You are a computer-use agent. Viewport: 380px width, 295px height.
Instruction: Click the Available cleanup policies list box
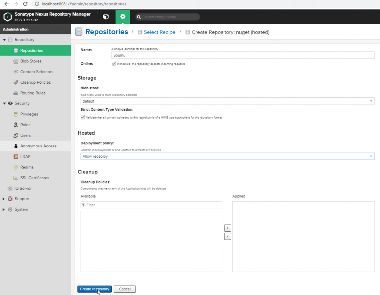coord(152,241)
